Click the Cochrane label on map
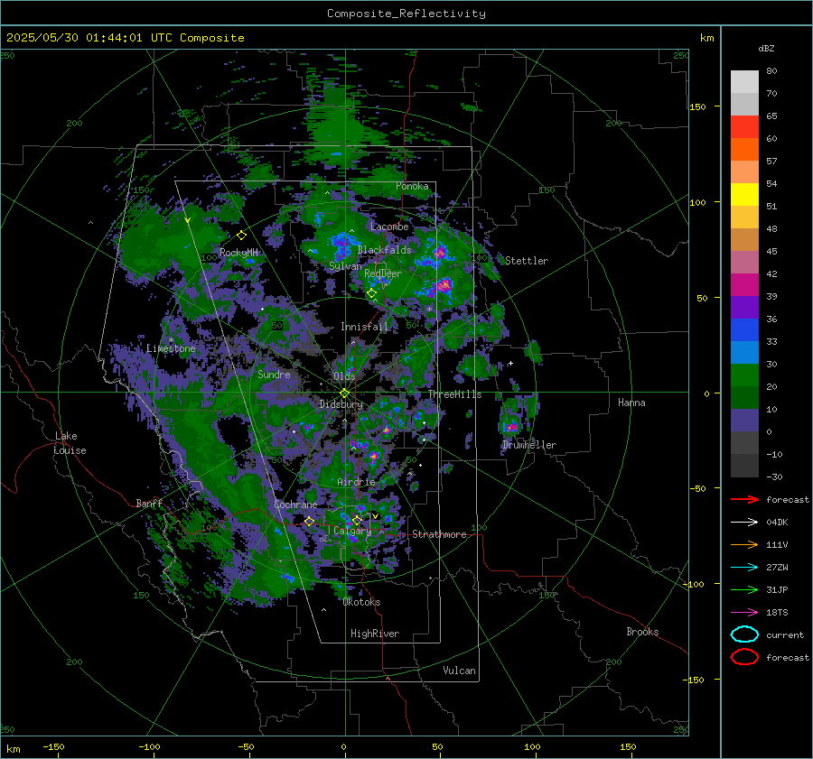 click(295, 504)
